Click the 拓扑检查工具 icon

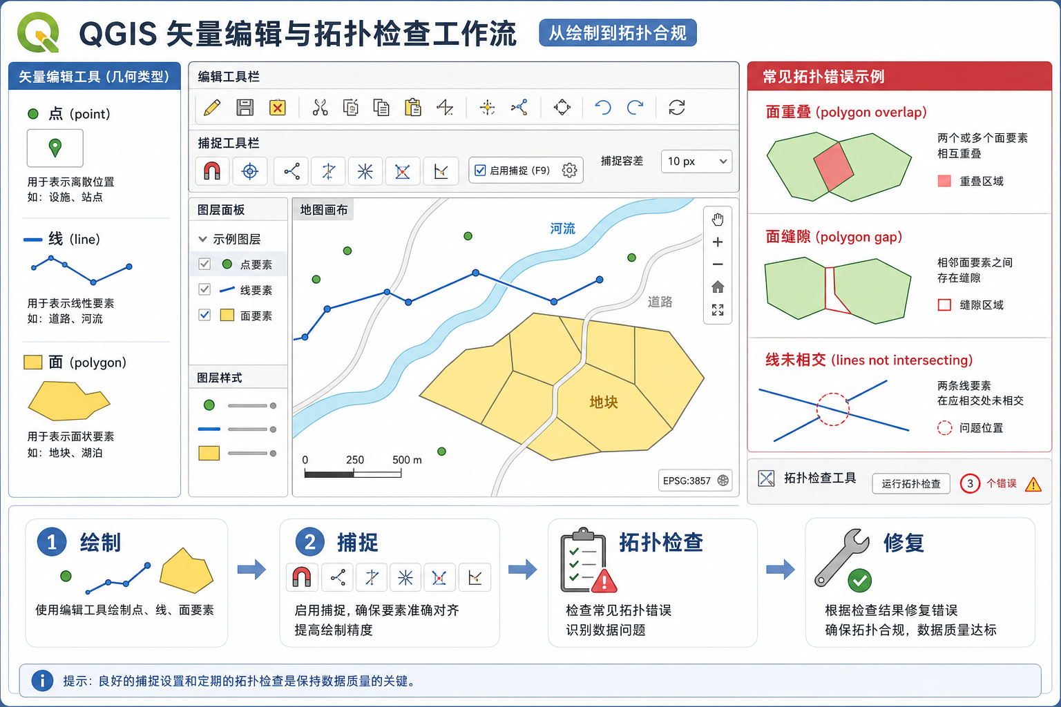point(766,478)
